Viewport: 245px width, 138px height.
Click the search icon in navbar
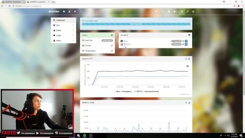163,11
